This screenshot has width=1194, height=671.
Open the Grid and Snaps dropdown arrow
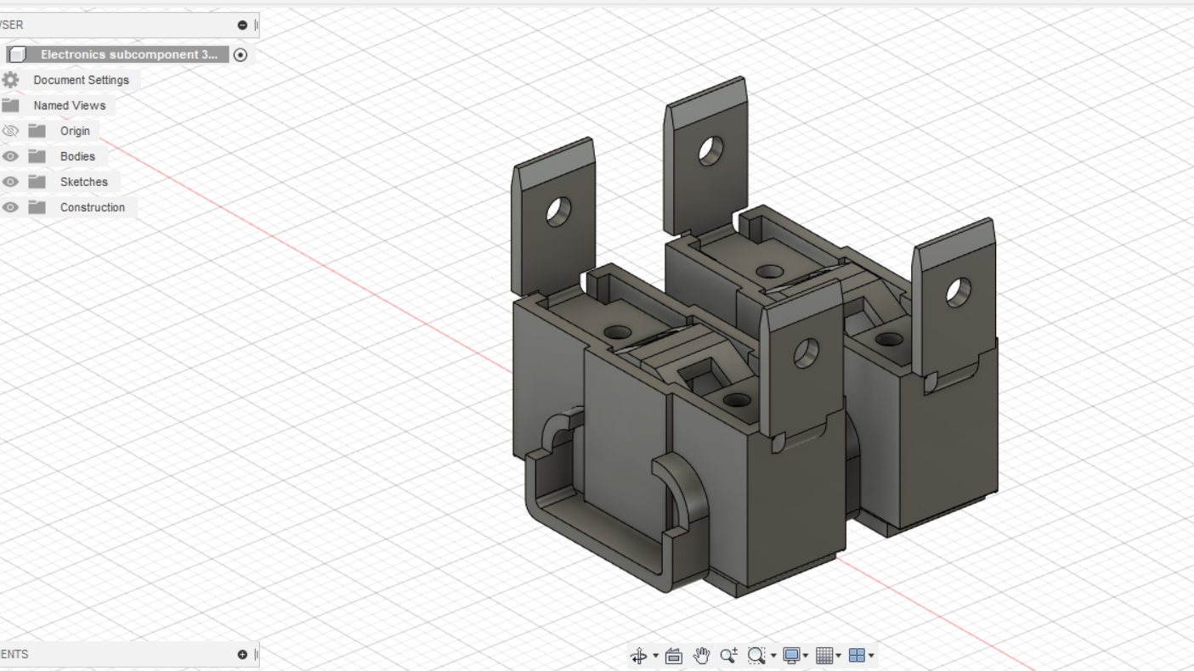coord(839,656)
